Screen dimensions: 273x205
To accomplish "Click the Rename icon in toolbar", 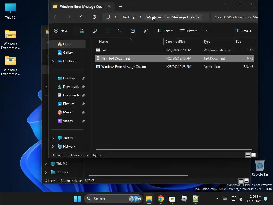I will pyautogui.click(x=120, y=31).
